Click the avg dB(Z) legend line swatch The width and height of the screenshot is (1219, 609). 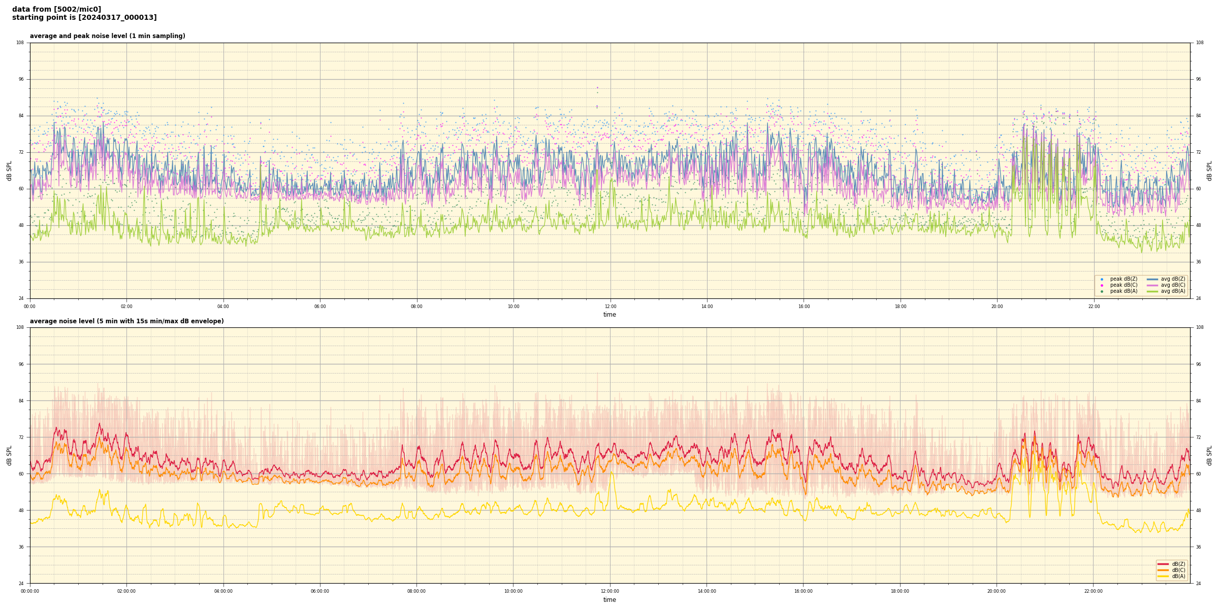(x=1152, y=279)
